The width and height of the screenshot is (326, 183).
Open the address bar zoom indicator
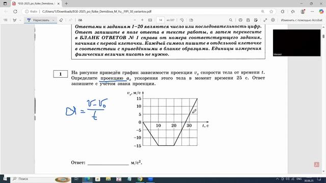coord(263,12)
